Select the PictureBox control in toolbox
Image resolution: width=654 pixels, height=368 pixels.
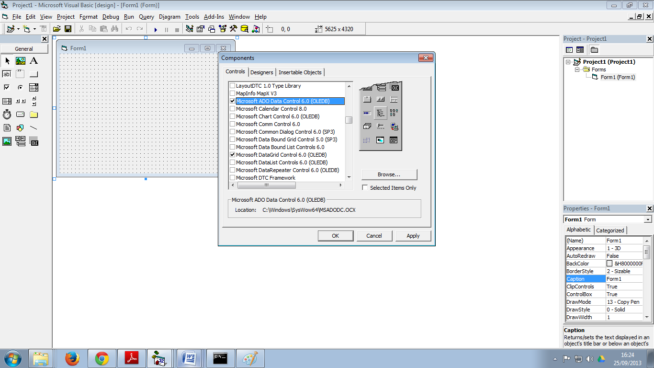21,61
